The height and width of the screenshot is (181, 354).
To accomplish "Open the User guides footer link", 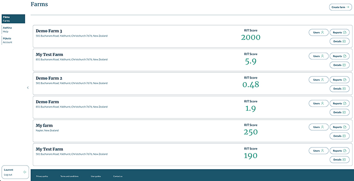I will (x=96, y=176).
